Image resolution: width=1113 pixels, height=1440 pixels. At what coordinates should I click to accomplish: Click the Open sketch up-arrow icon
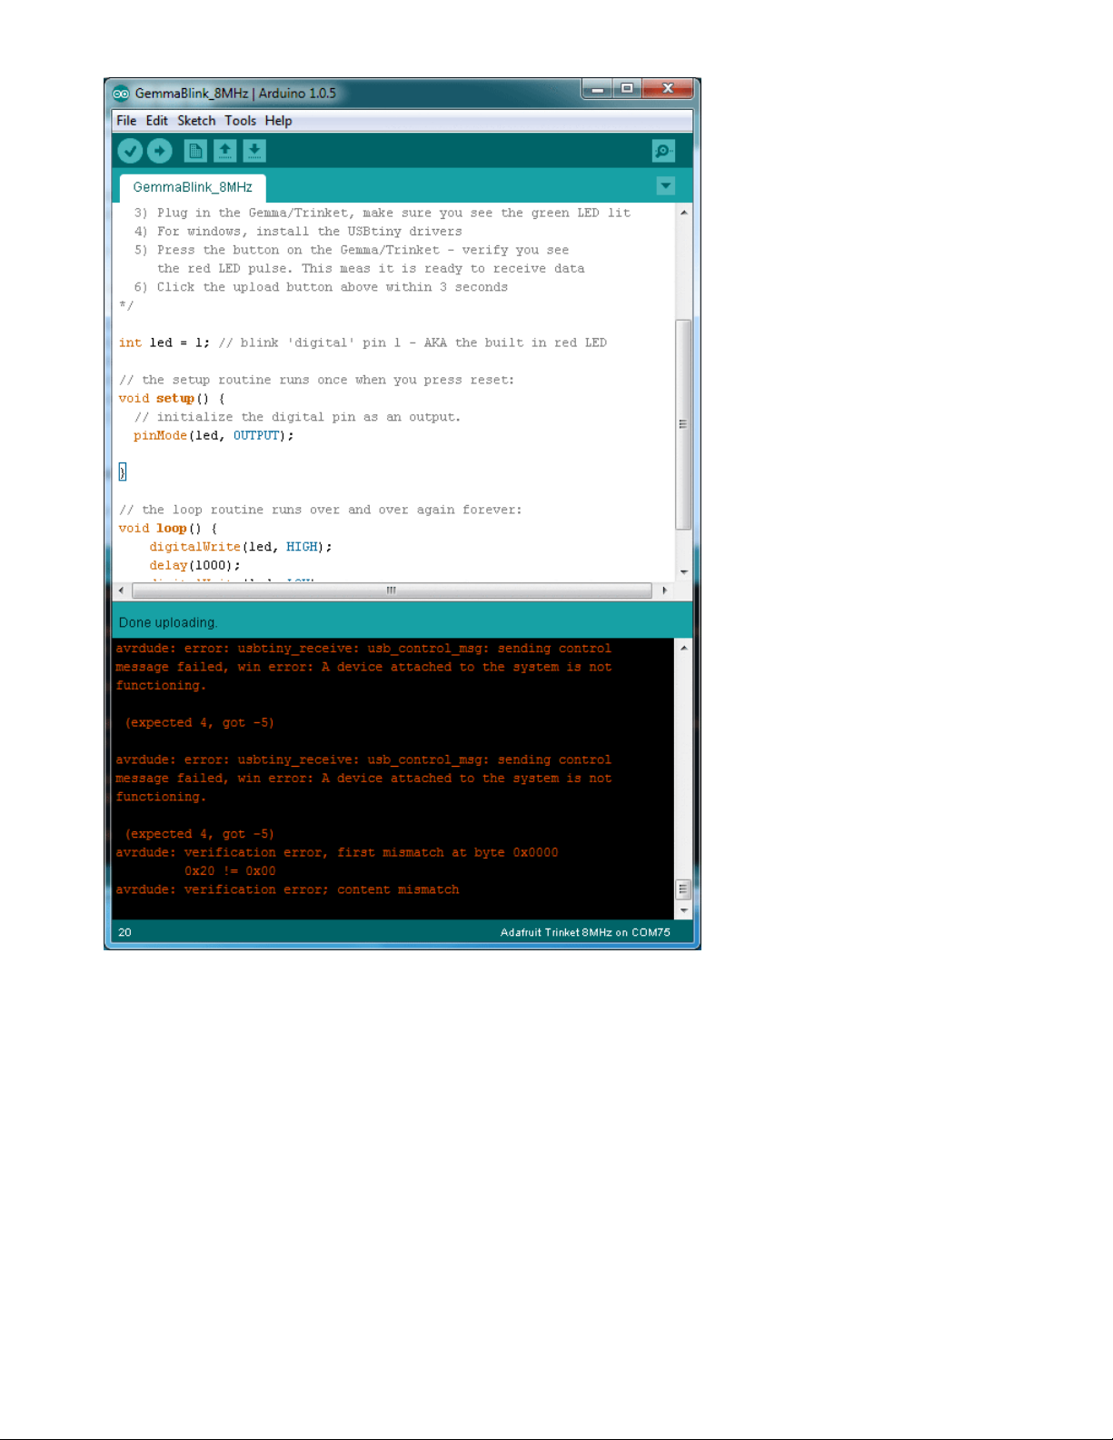coord(225,151)
